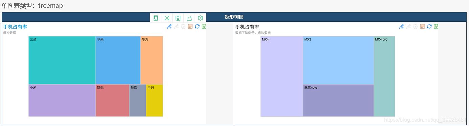Click the 三星 teal treemap block
Image resolution: width=469 pixels, height=126 pixels.
(x=62, y=60)
